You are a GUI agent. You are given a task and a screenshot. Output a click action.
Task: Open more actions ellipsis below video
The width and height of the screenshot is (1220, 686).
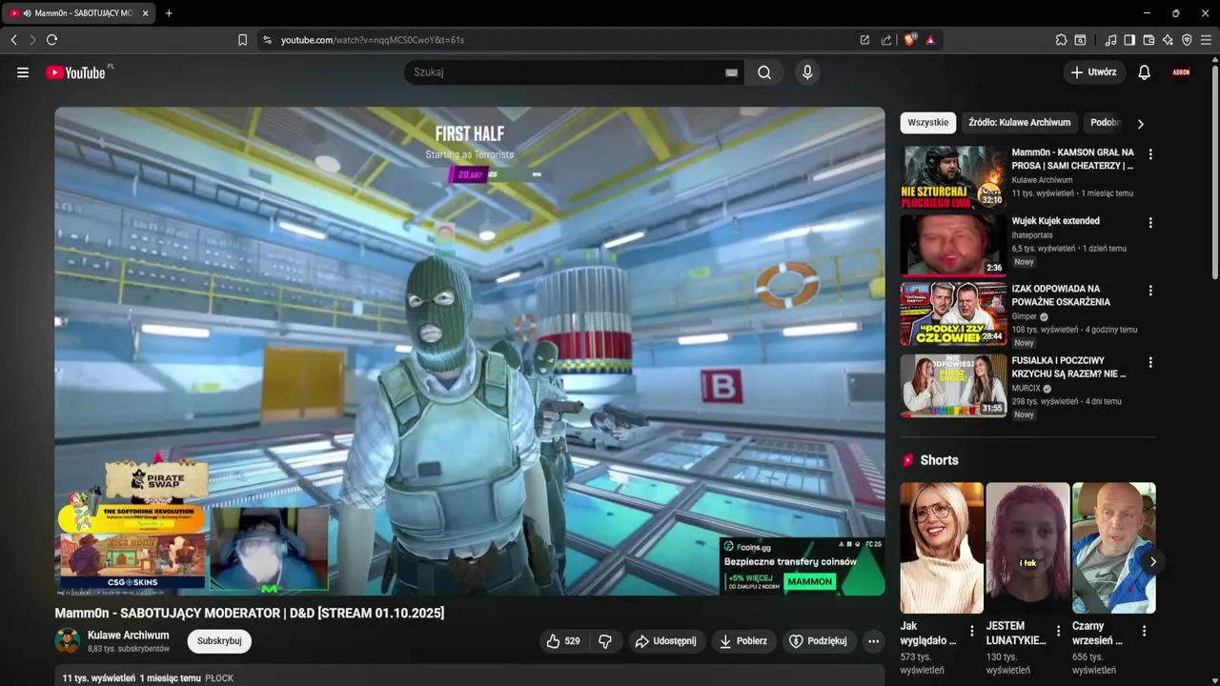tap(873, 641)
